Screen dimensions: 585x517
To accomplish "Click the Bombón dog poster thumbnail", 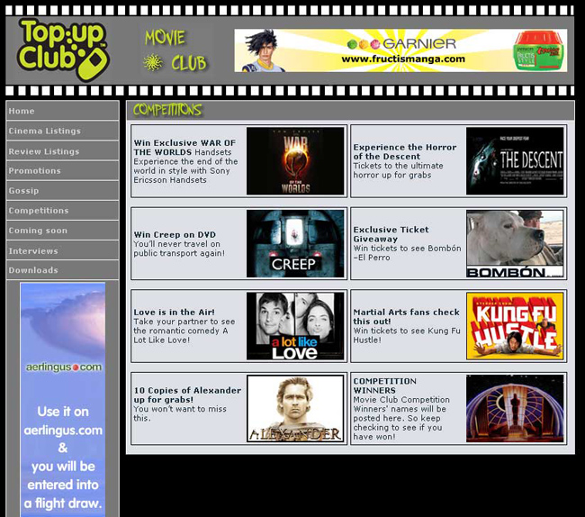I will tap(515, 243).
